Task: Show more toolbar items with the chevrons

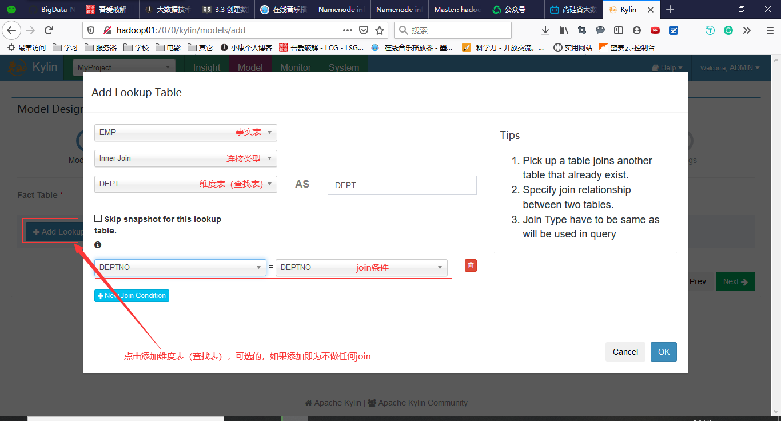Action: pos(747,30)
